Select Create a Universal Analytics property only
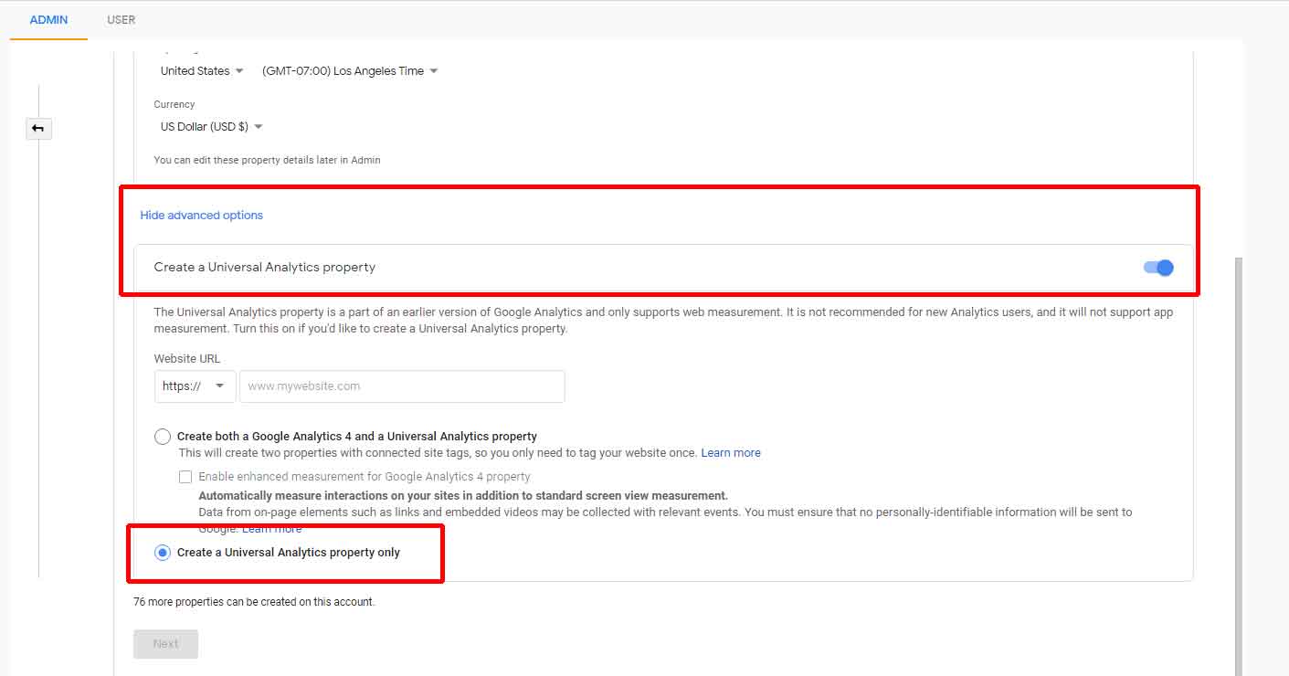This screenshot has height=676, width=1289. [163, 553]
